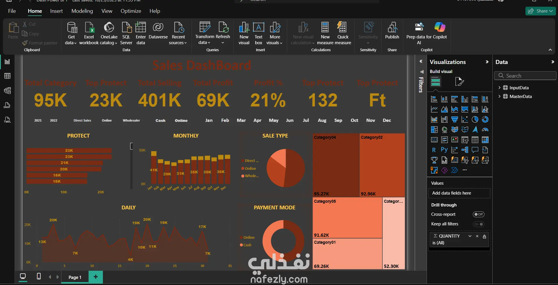Filter by Wholesaler slicer

(x=131, y=120)
